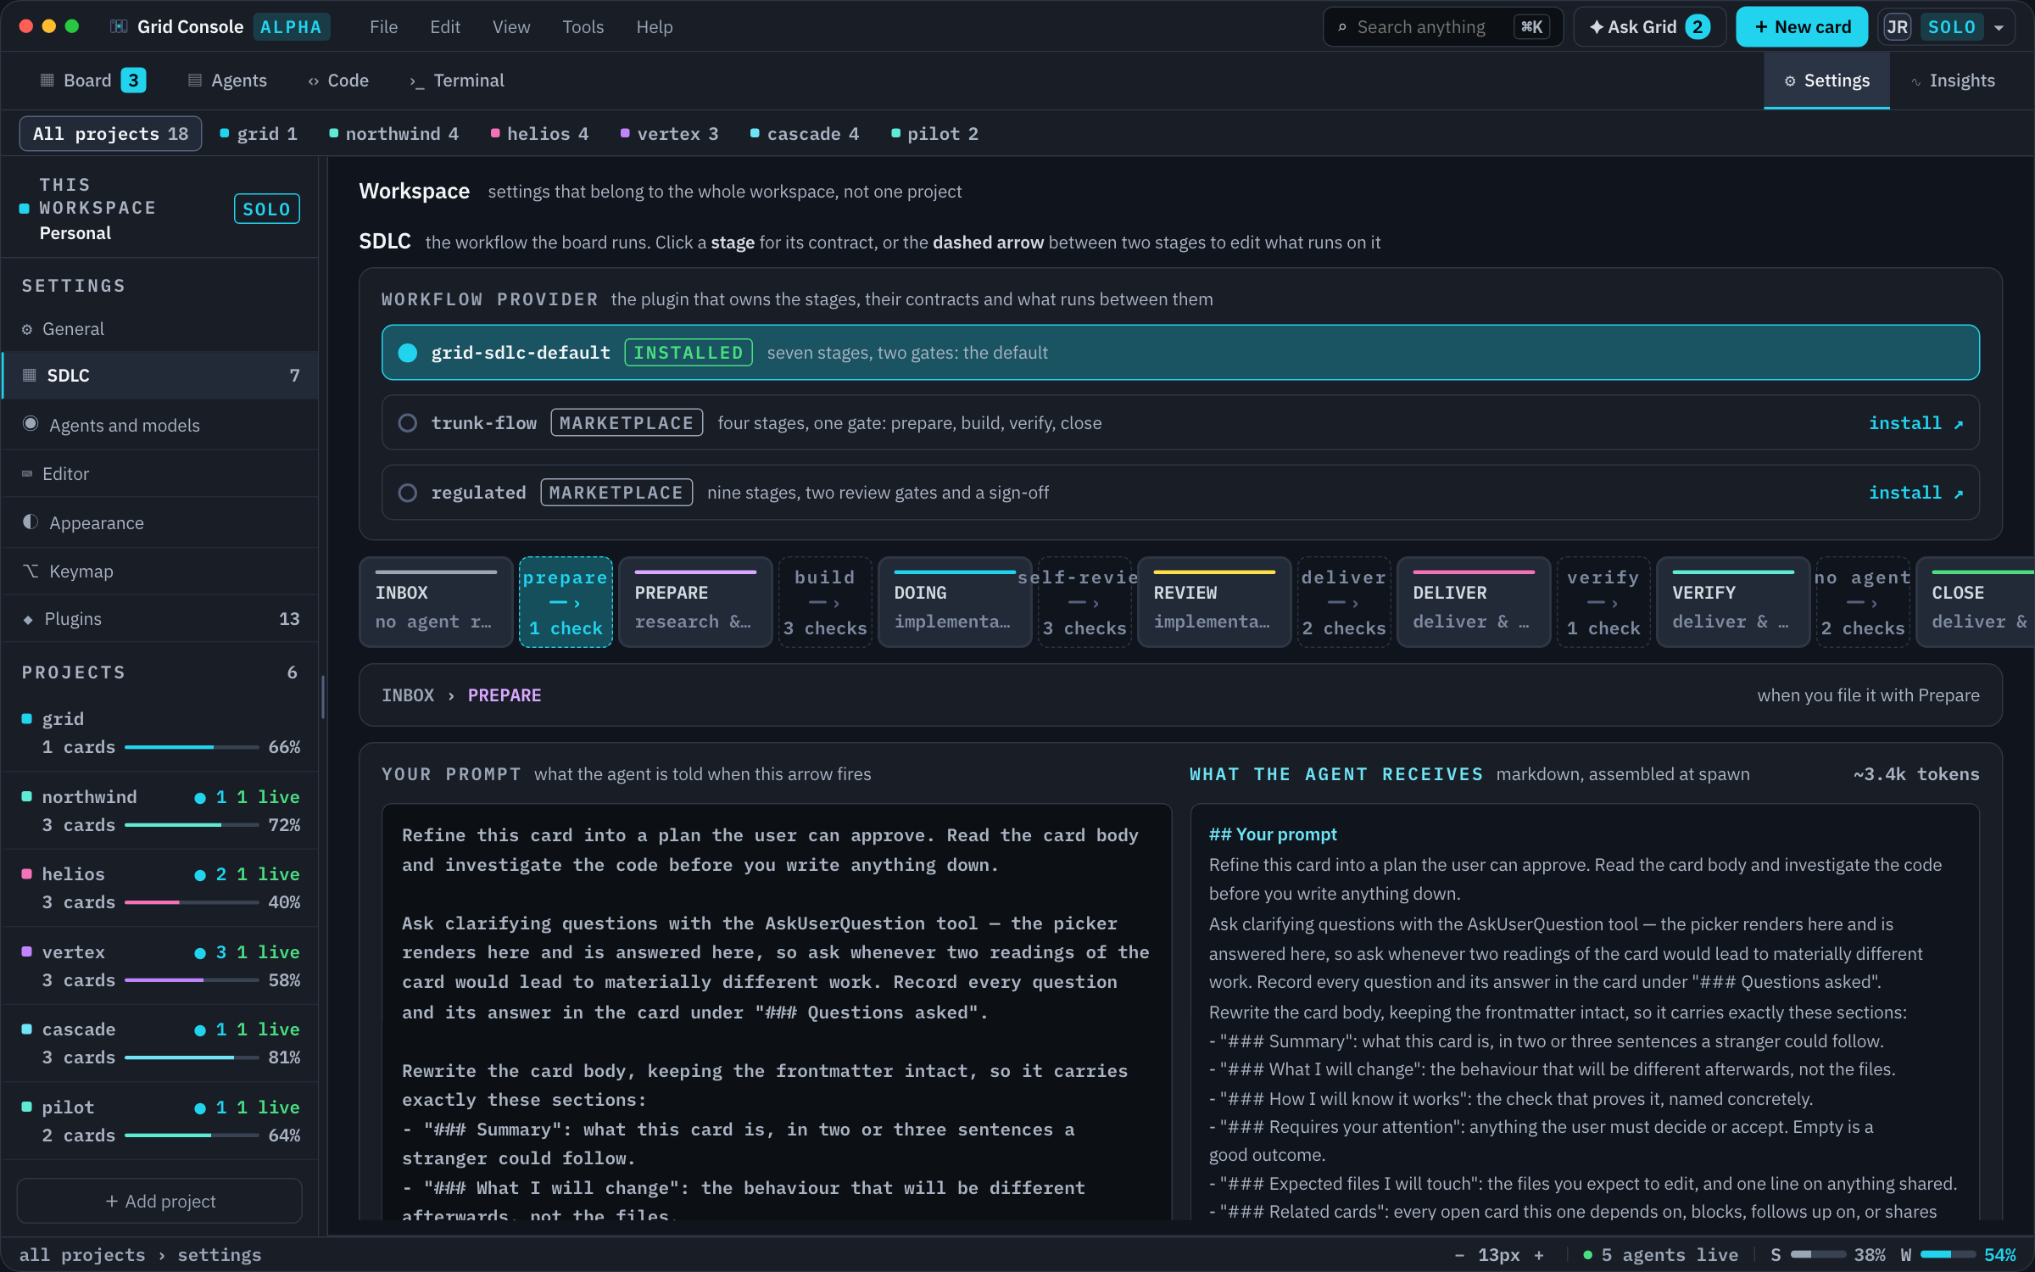Click the Search anything field

[x=1442, y=27]
